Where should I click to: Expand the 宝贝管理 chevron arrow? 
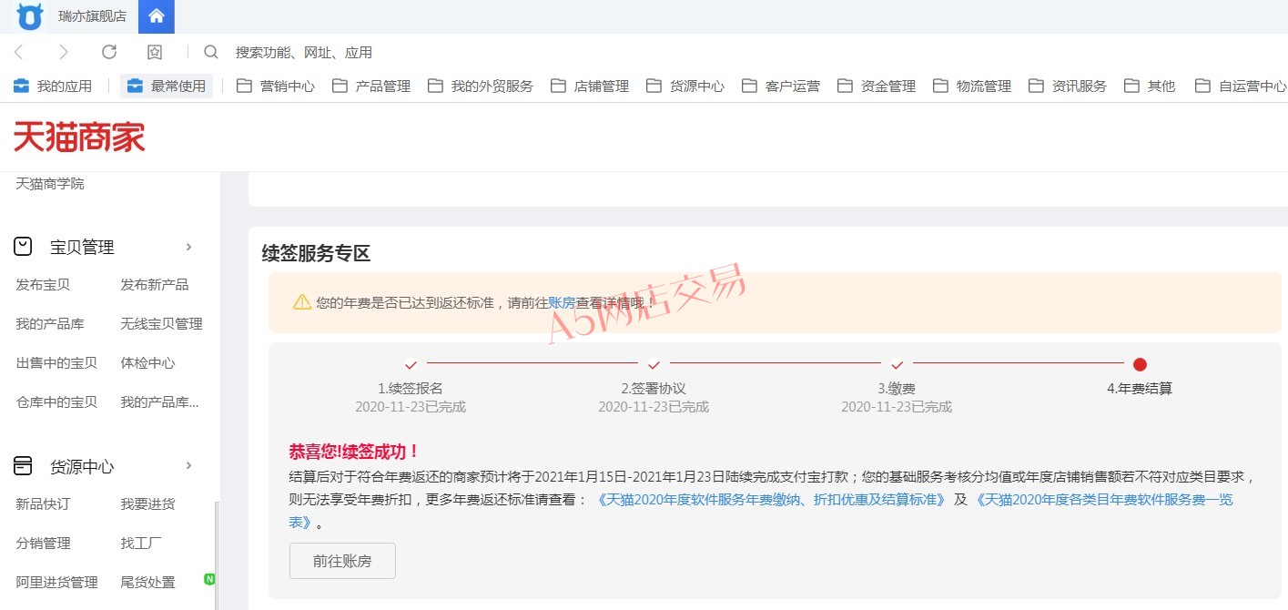click(x=189, y=247)
